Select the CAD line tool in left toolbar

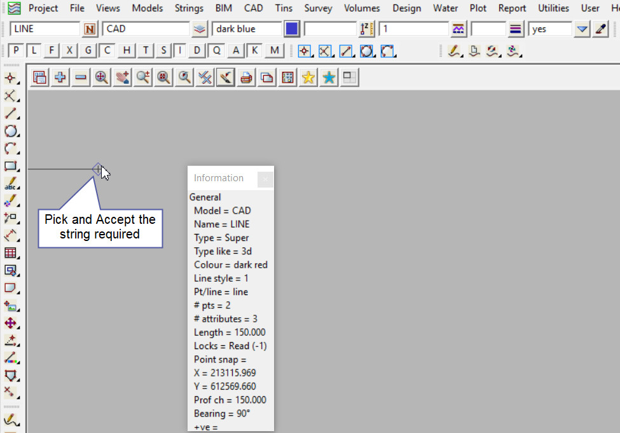[10, 114]
